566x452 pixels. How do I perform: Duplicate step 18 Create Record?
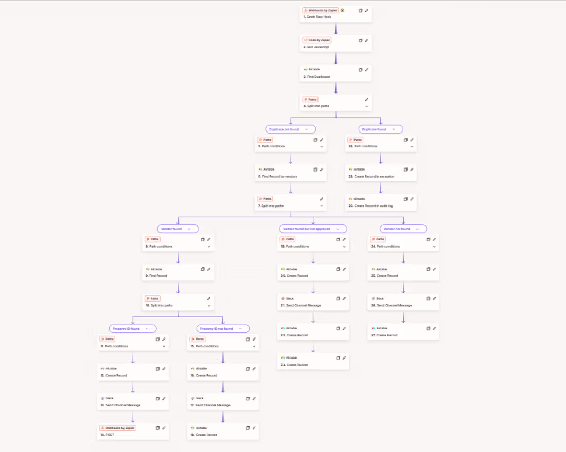point(247,428)
